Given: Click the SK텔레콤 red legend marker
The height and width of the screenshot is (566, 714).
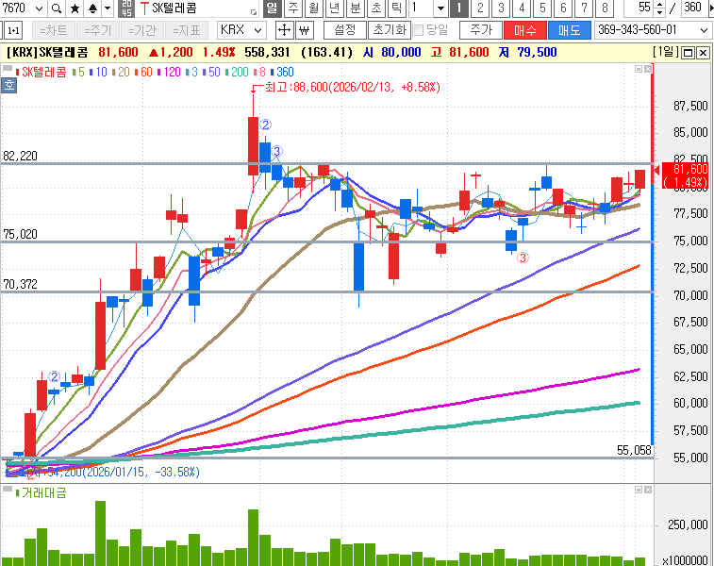Looking at the screenshot, I should [x=18, y=73].
